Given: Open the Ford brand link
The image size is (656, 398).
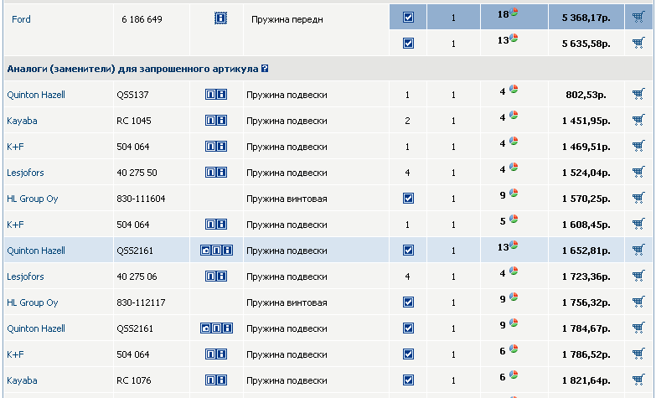Looking at the screenshot, I should pyautogui.click(x=21, y=19).
